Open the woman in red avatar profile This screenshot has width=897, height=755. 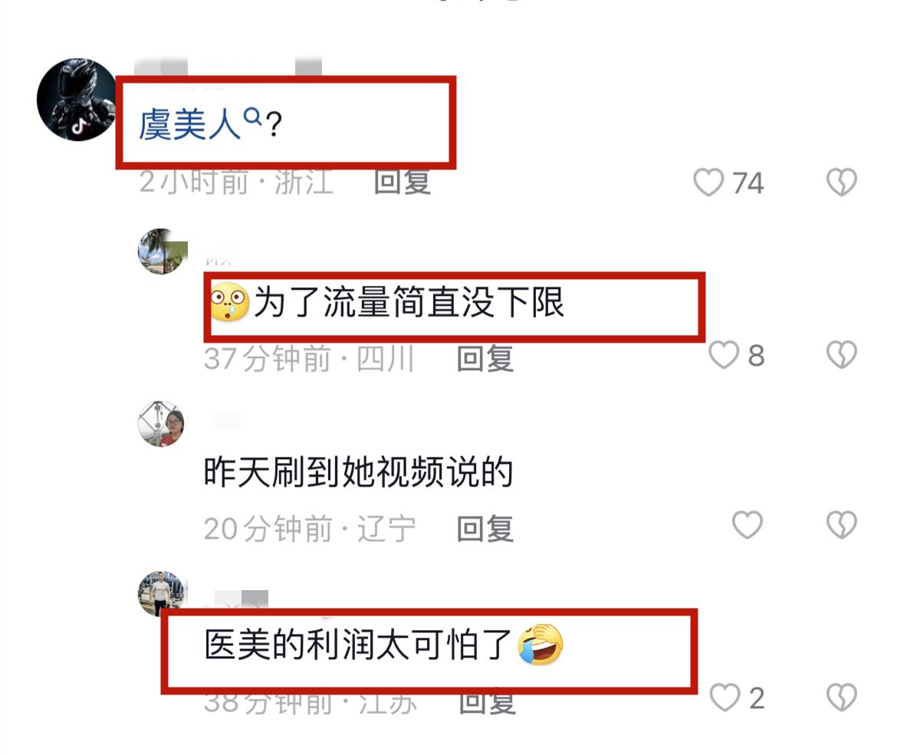(x=162, y=424)
